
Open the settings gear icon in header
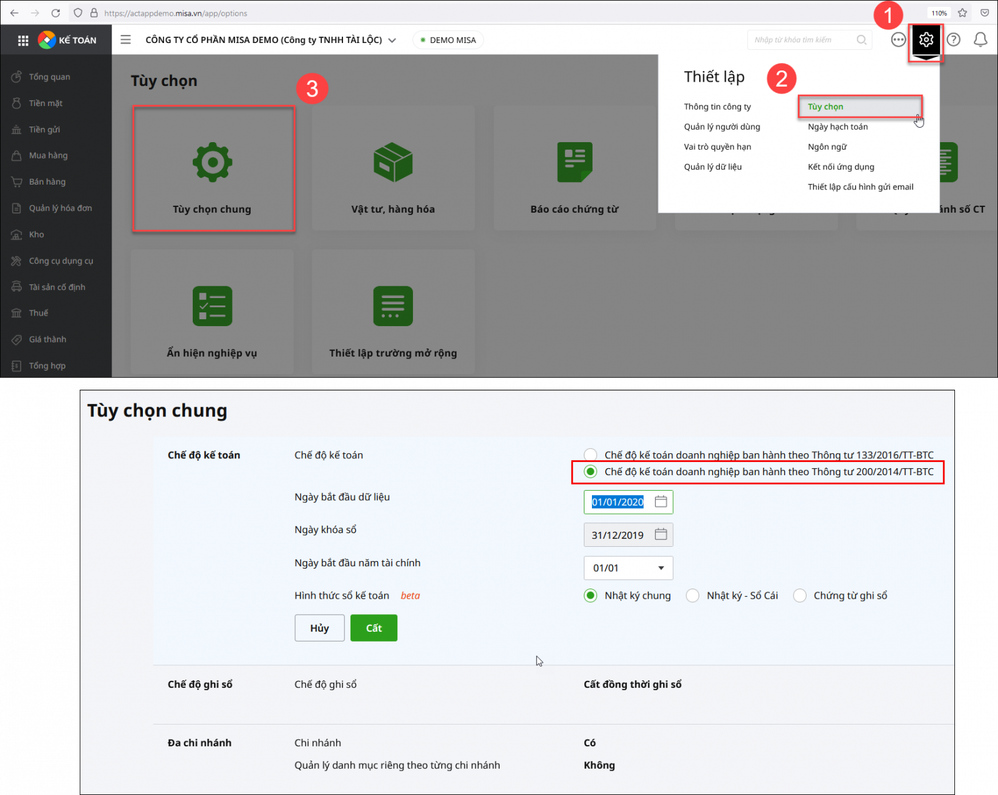[x=926, y=40]
